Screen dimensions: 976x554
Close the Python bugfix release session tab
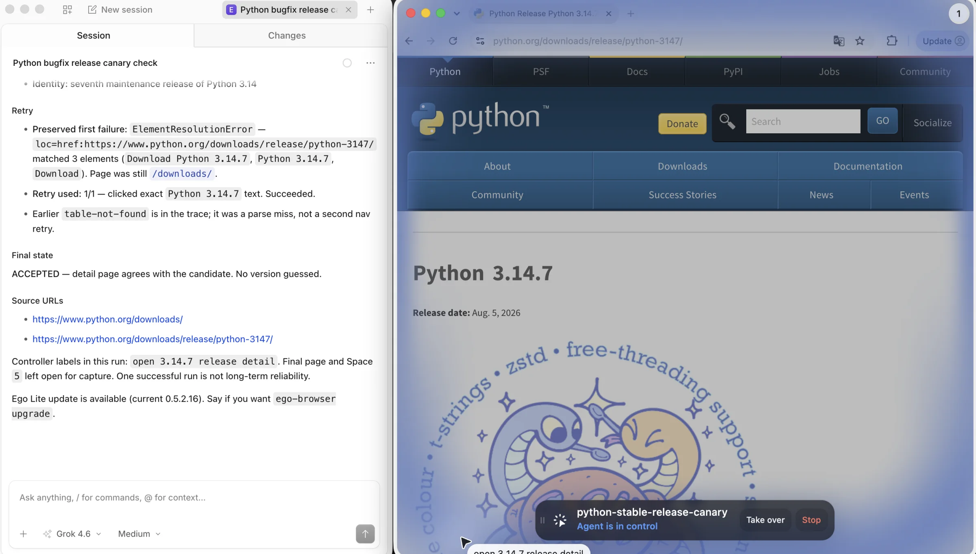click(349, 10)
